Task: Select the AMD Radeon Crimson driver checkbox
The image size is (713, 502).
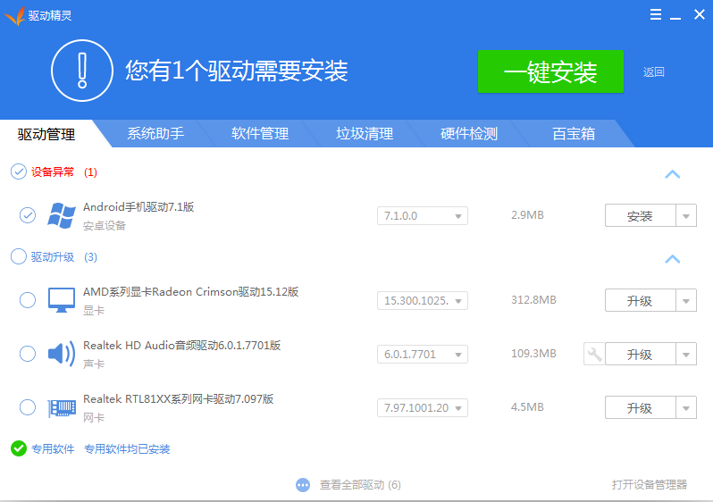Action: coord(28,300)
